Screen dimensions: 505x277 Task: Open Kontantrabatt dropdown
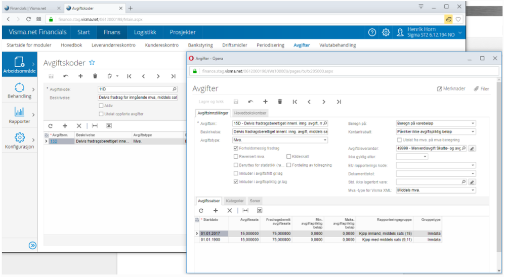[x=473, y=131]
